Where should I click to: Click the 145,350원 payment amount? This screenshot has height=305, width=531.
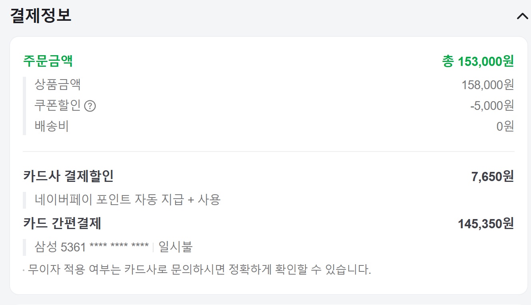click(x=485, y=224)
